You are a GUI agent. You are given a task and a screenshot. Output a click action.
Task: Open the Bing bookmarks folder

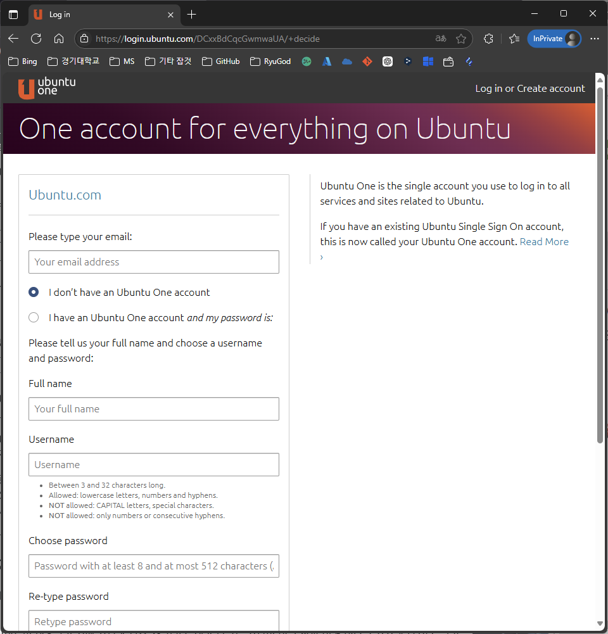(23, 61)
